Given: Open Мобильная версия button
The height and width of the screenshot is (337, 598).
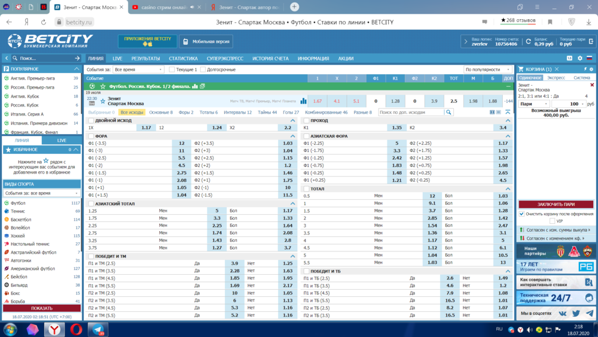Looking at the screenshot, I should point(206,41).
